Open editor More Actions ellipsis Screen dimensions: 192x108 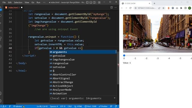point(115,7)
